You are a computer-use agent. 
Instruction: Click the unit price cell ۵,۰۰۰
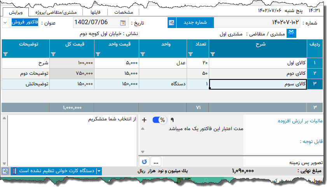click(117, 63)
